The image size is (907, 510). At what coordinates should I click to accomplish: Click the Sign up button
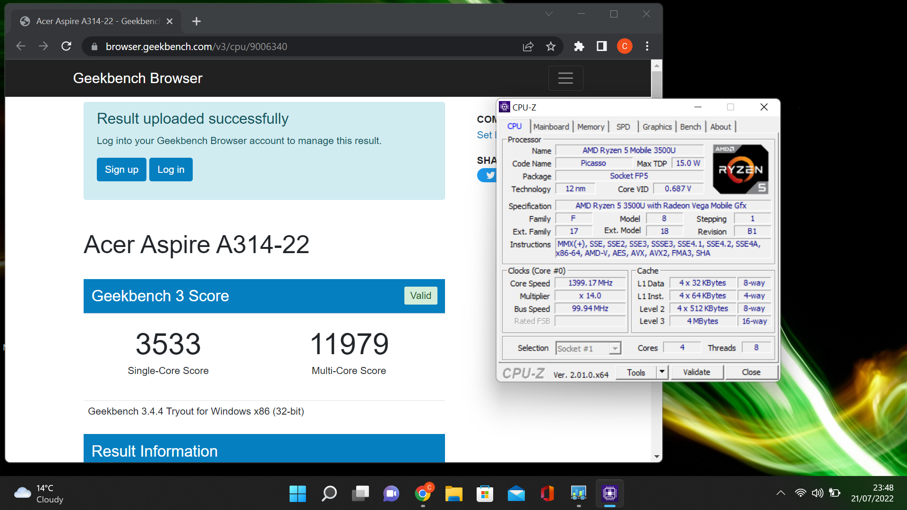[121, 170]
